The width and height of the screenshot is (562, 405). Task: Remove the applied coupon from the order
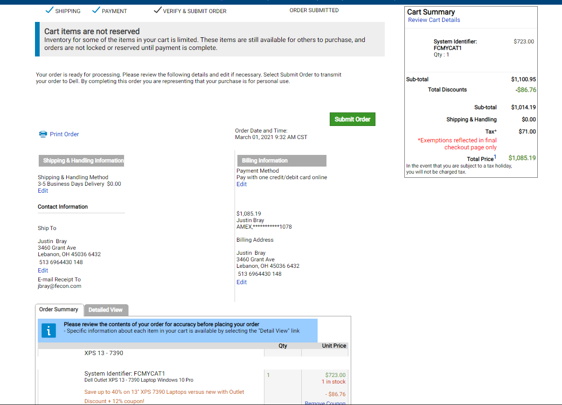[325, 403]
